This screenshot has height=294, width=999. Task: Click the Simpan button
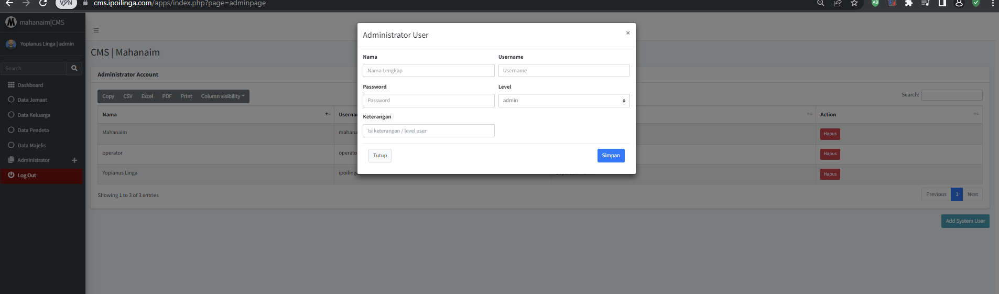pos(611,156)
